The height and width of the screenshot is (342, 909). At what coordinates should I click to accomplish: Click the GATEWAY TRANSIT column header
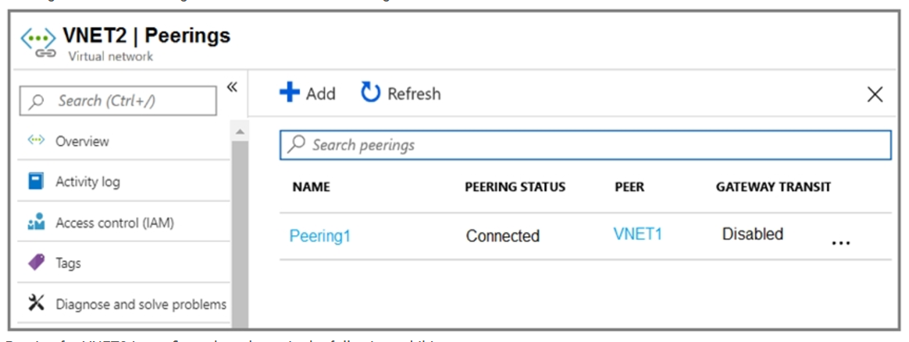pos(773,187)
